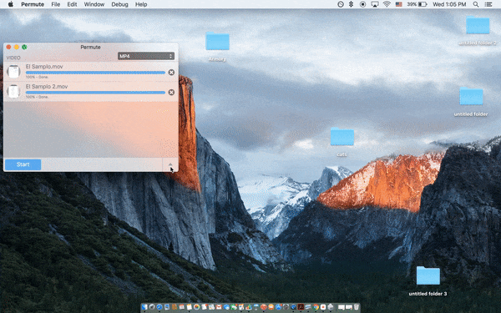Open the Wi-Fi status menu
The image size is (501, 313).
click(x=387, y=4)
